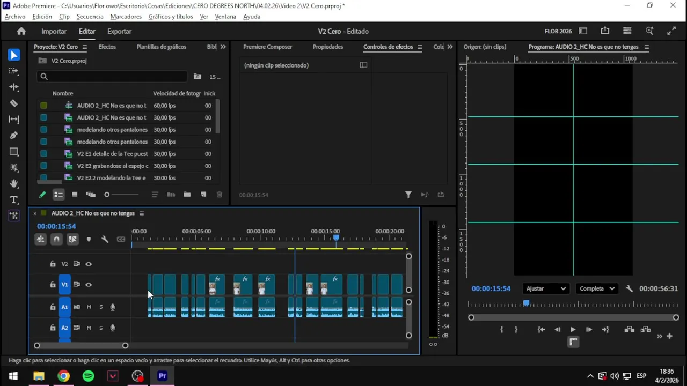The width and height of the screenshot is (687, 386).
Task: Open the Secuencia menu
Action: [90, 17]
